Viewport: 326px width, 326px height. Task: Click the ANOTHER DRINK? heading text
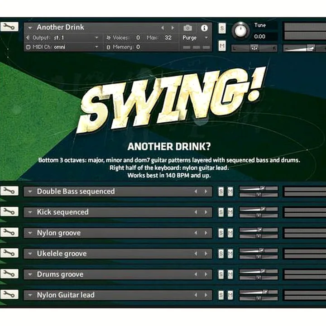[169, 147]
